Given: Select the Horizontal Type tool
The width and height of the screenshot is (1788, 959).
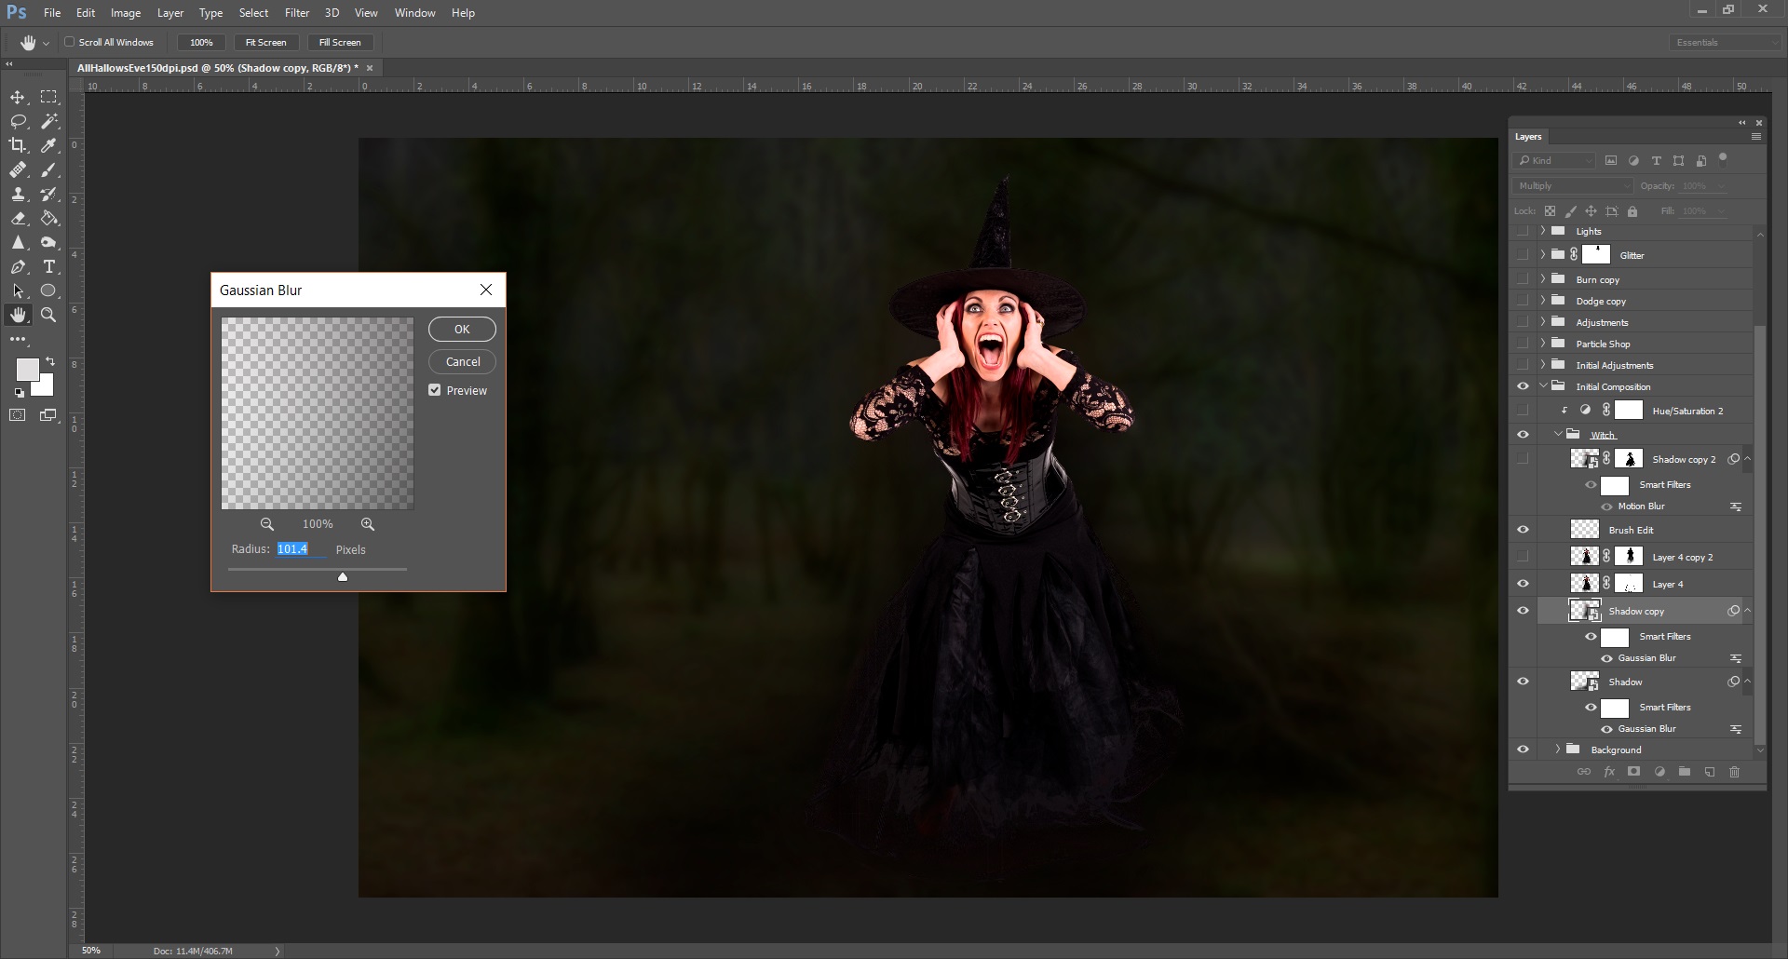Looking at the screenshot, I should (49, 266).
